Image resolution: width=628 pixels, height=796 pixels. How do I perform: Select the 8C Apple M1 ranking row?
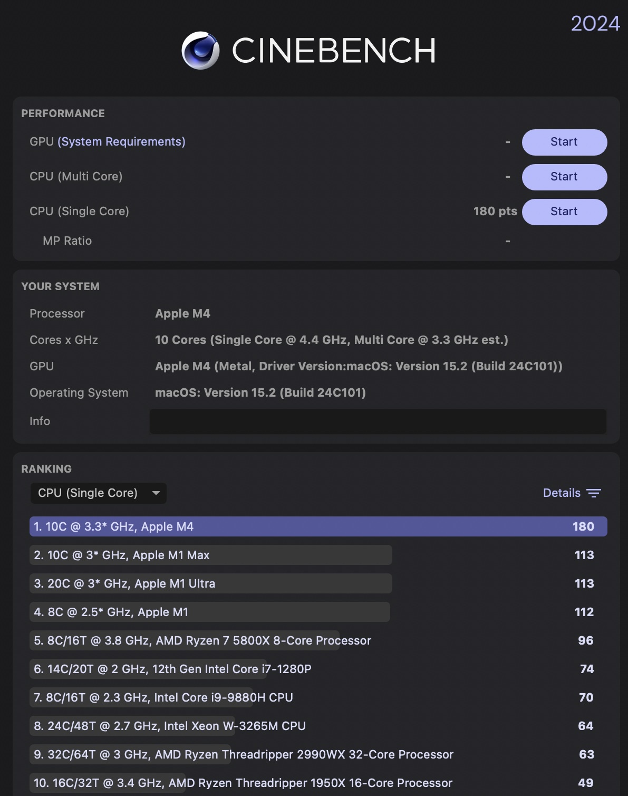click(210, 612)
